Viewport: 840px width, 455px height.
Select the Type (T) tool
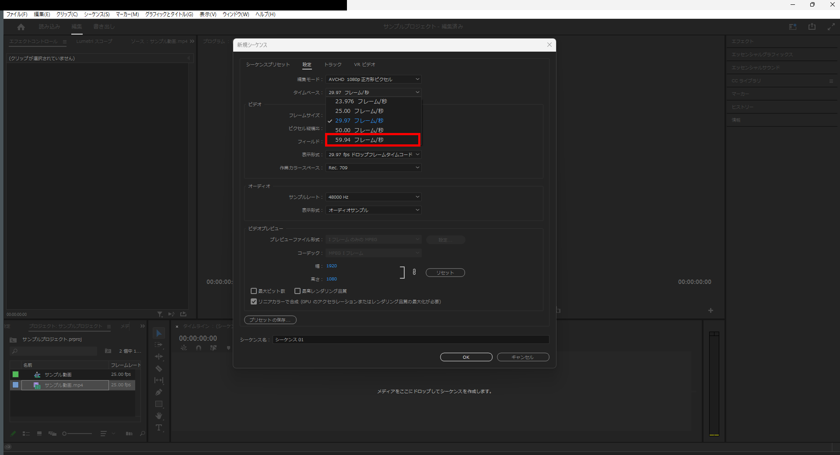coord(159,427)
